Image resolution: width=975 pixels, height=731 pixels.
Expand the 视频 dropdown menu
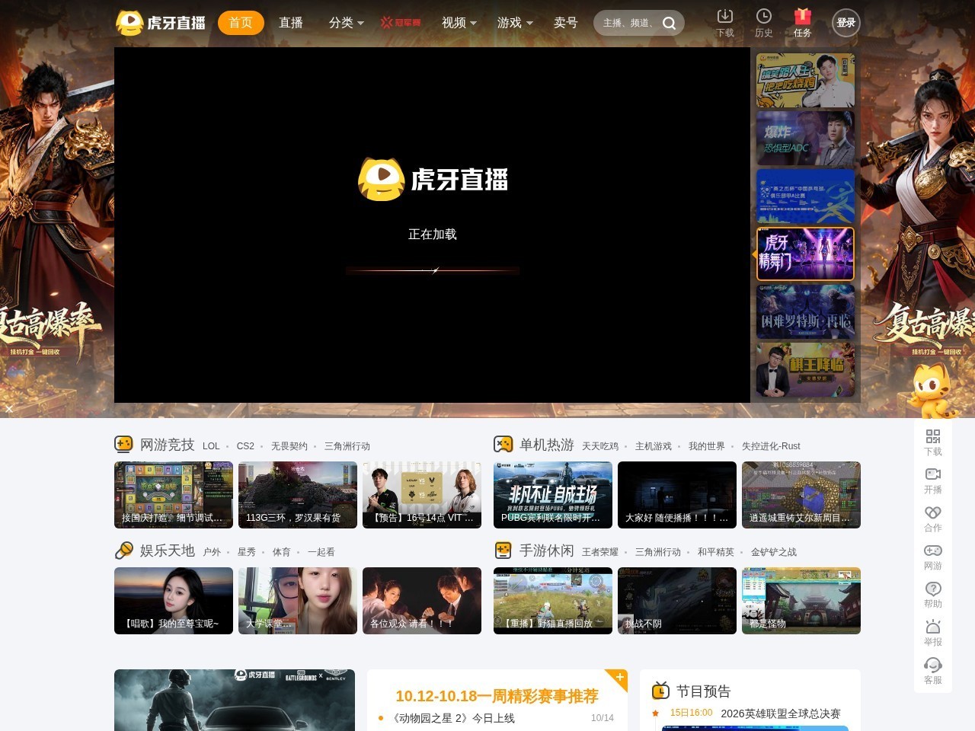coord(459,23)
